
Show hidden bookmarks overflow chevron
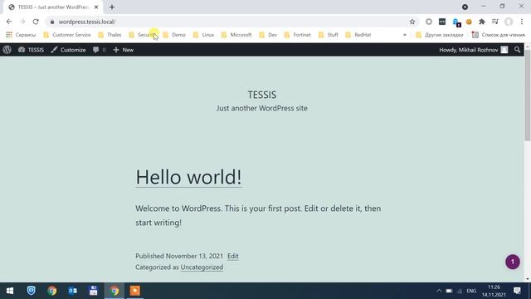pyautogui.click(x=404, y=35)
